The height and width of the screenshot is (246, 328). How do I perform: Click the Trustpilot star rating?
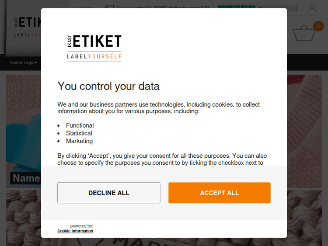tap(236, 8)
